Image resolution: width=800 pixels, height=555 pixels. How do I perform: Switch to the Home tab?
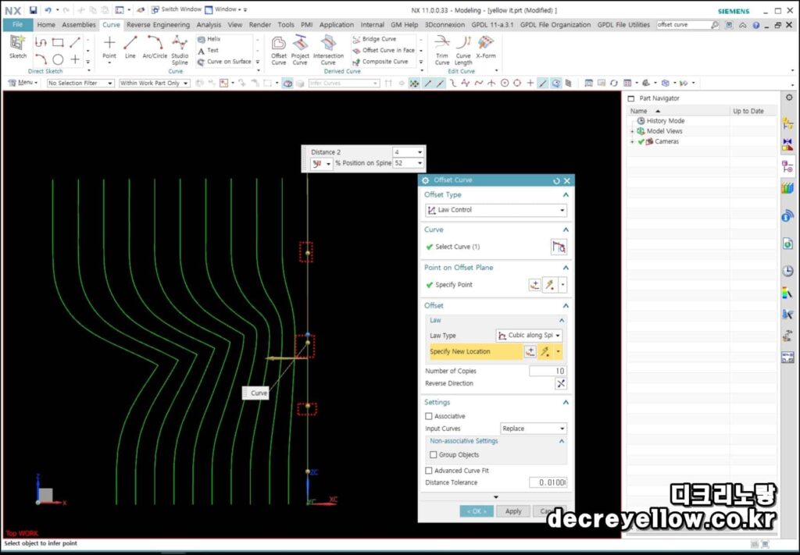(46, 24)
